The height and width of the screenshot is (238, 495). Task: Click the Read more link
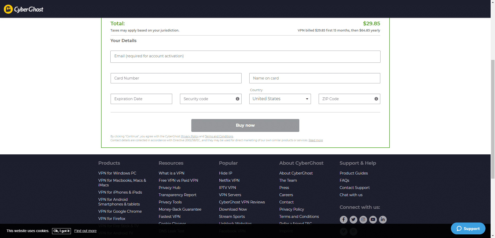(316, 140)
